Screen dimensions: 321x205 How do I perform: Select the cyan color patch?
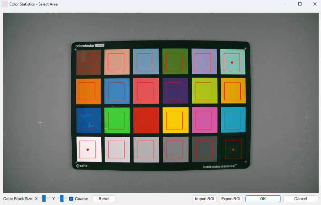233,120
